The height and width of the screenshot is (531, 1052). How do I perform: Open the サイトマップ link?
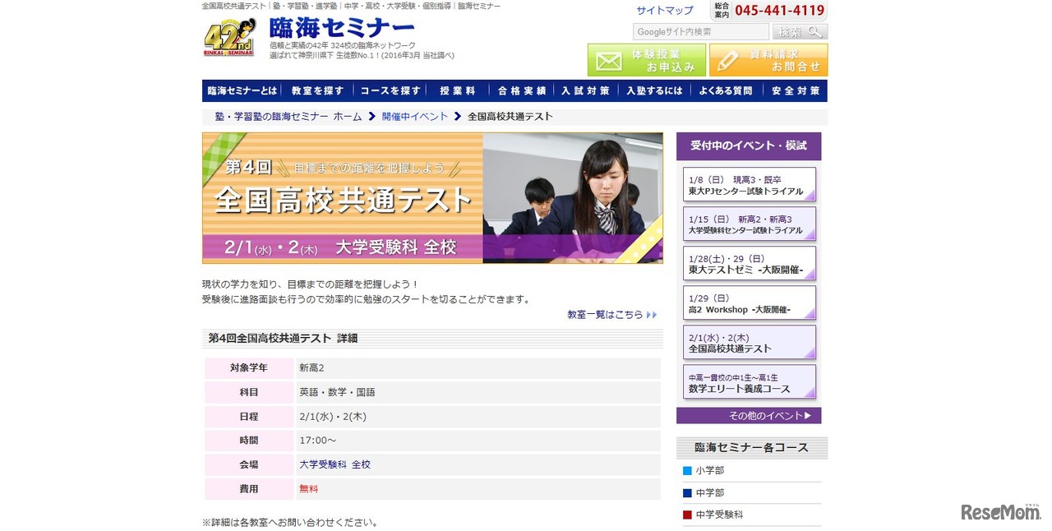(x=665, y=11)
